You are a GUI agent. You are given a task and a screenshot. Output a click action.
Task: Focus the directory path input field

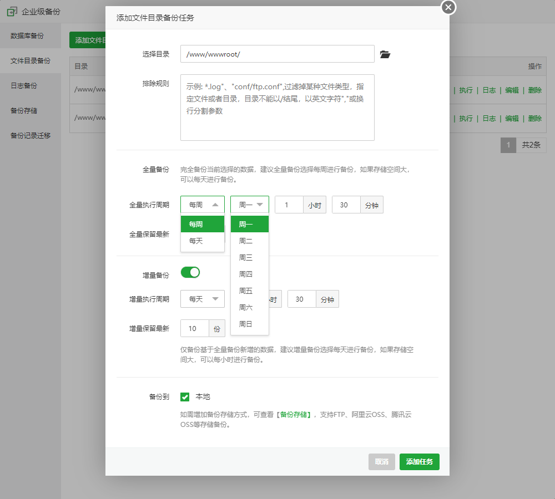[x=277, y=54]
